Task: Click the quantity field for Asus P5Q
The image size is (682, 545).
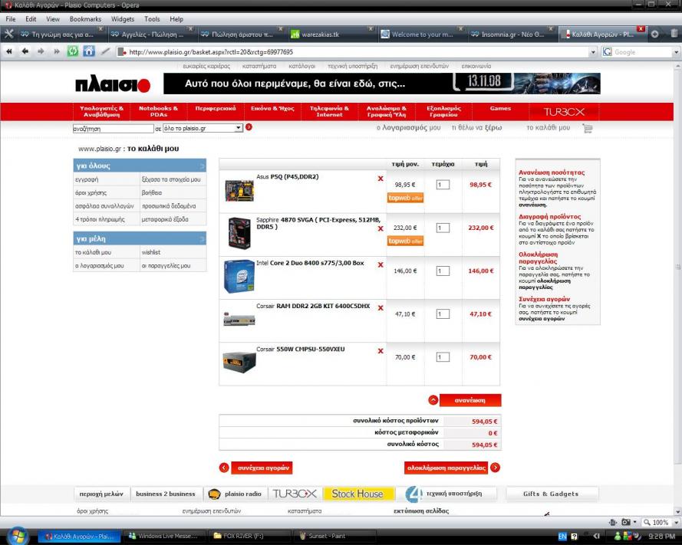Action: [443, 185]
